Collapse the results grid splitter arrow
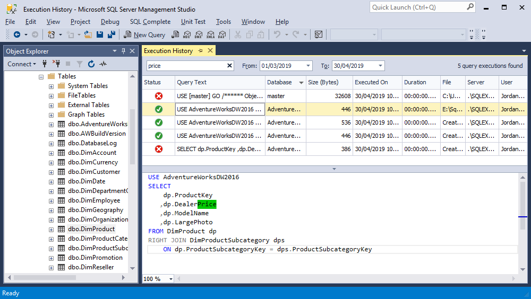Screen dimensions: 531x299 click(x=334, y=169)
